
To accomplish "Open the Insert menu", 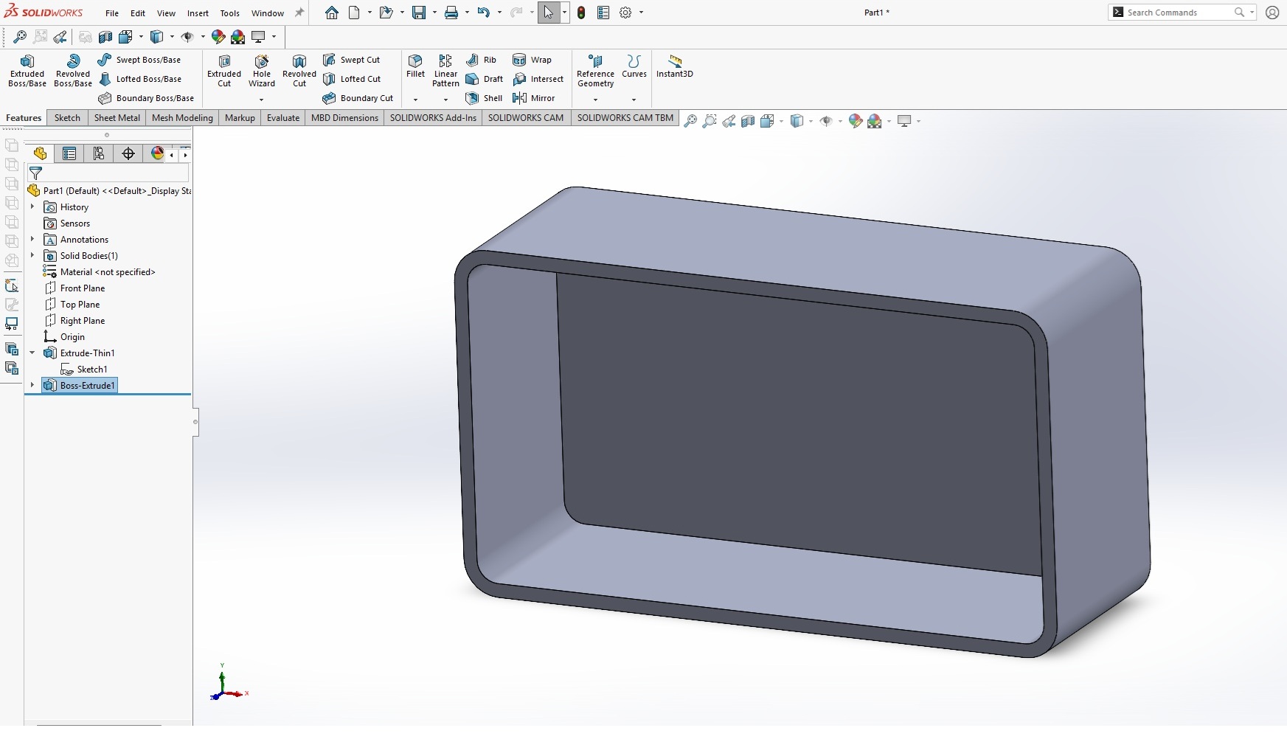I will pos(198,13).
